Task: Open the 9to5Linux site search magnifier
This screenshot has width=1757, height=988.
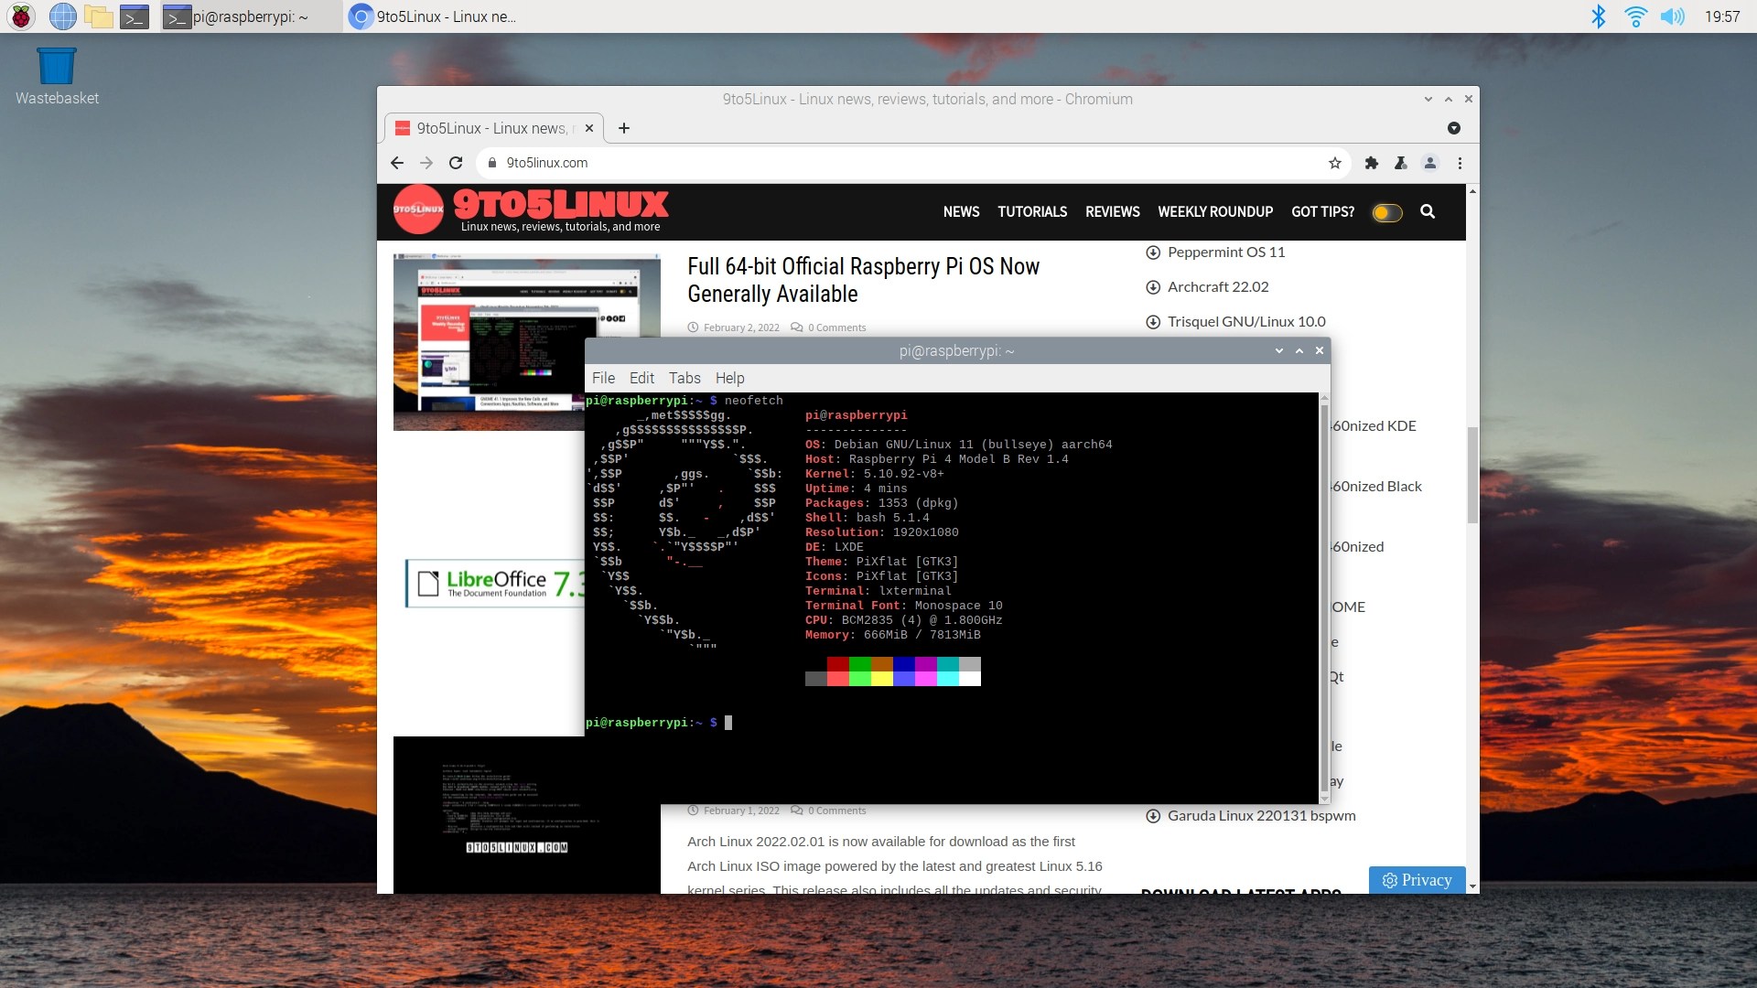Action: pyautogui.click(x=1428, y=211)
